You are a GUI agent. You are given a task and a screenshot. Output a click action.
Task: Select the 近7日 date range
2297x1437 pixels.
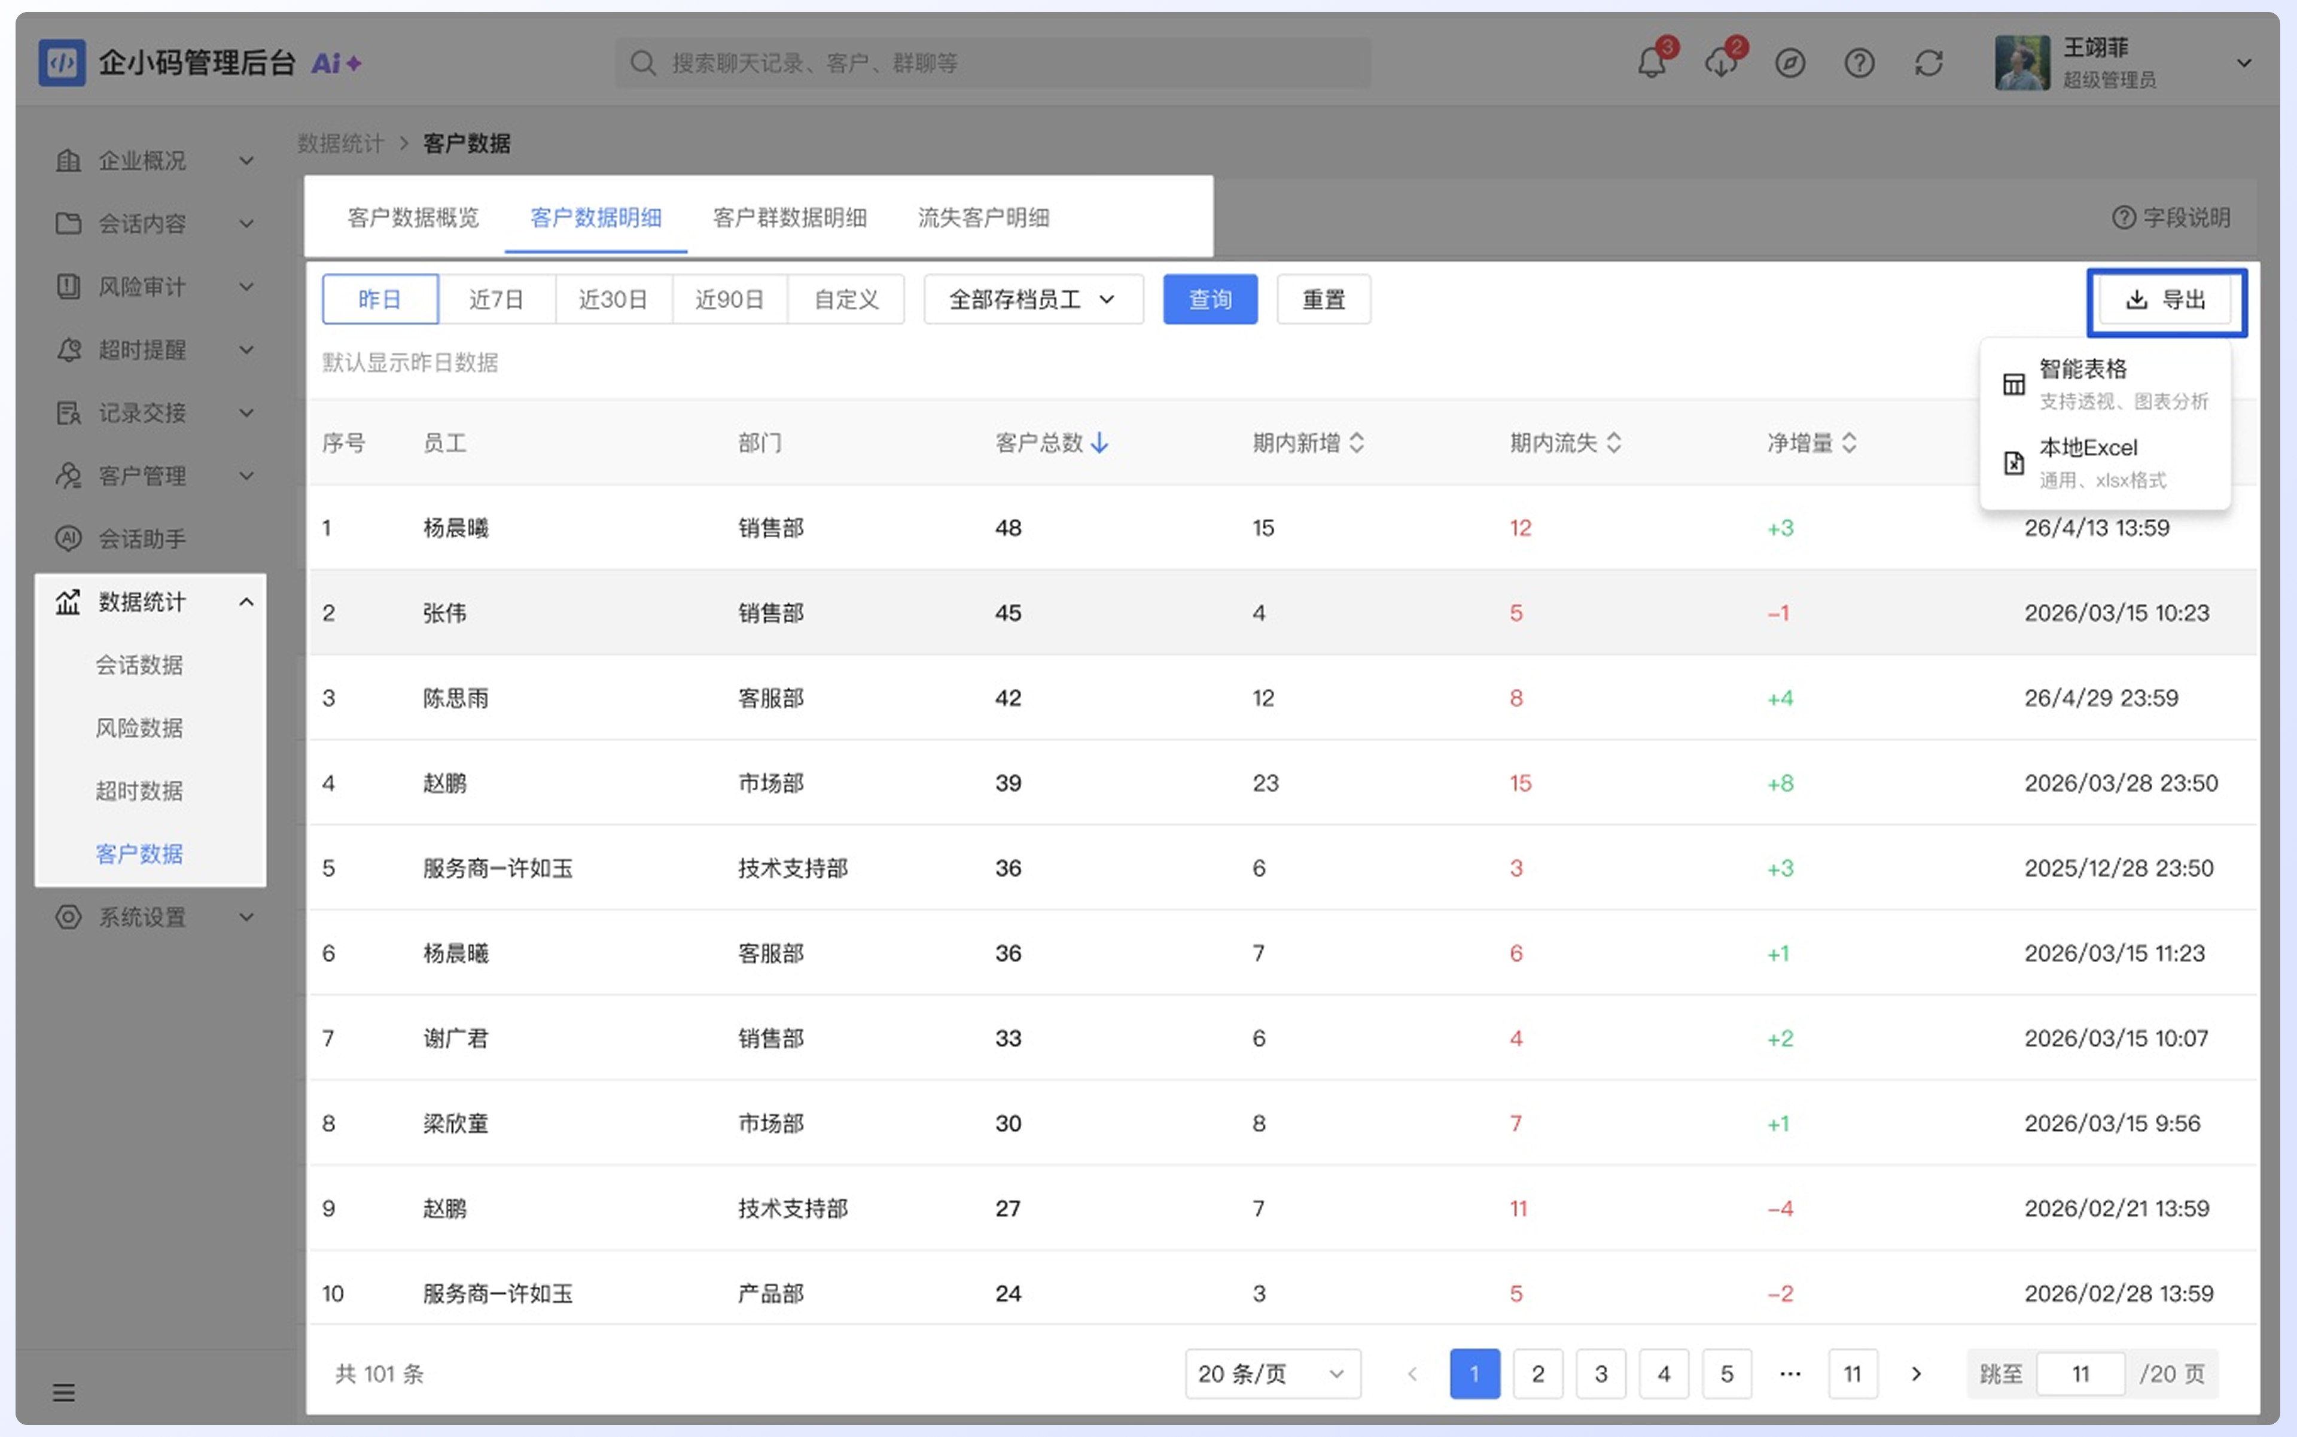[x=497, y=299]
